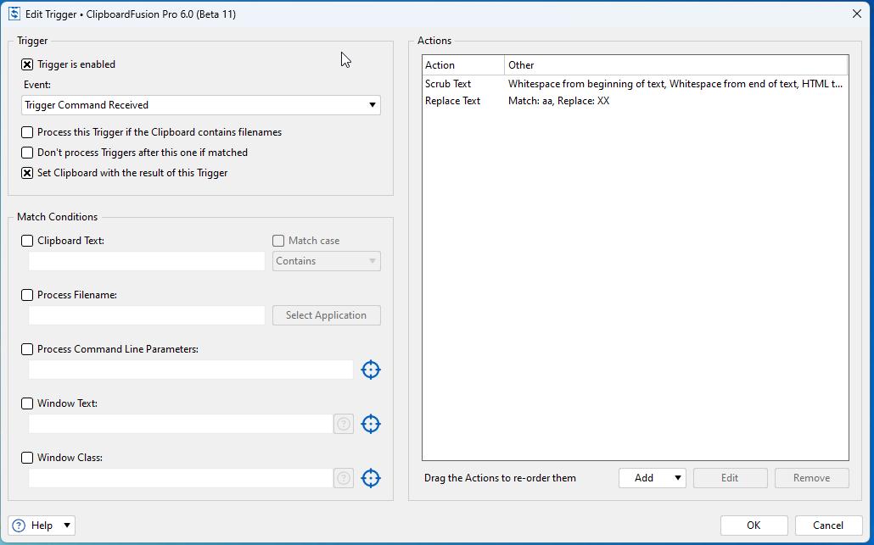Viewport: 874px width, 545px height.
Task: Sort by the Action column header
Action: (462, 65)
